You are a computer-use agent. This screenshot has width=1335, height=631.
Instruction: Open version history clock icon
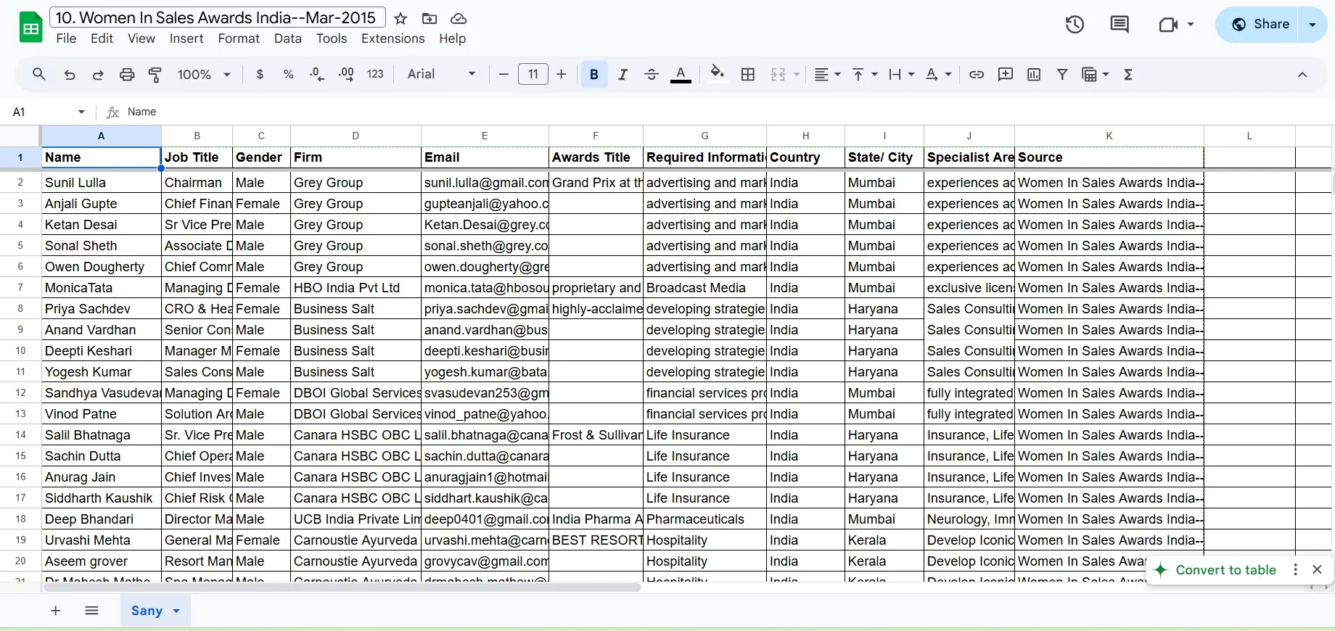(x=1075, y=24)
